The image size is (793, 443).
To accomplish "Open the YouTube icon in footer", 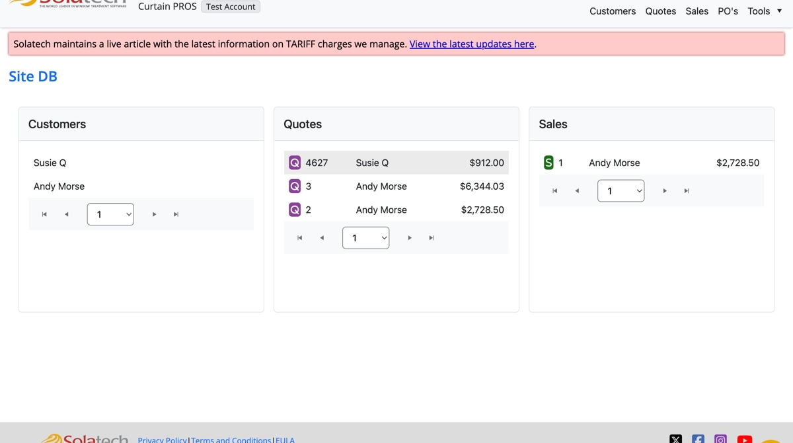I will pos(745,439).
